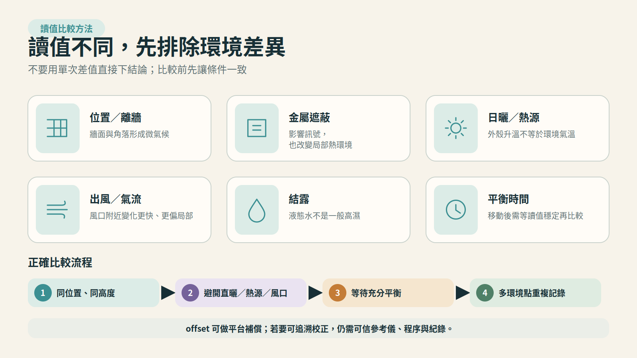Viewport: 637px width, 358px height.
Task: Click the arrow between steps 1 and 2
Action: tap(168, 293)
